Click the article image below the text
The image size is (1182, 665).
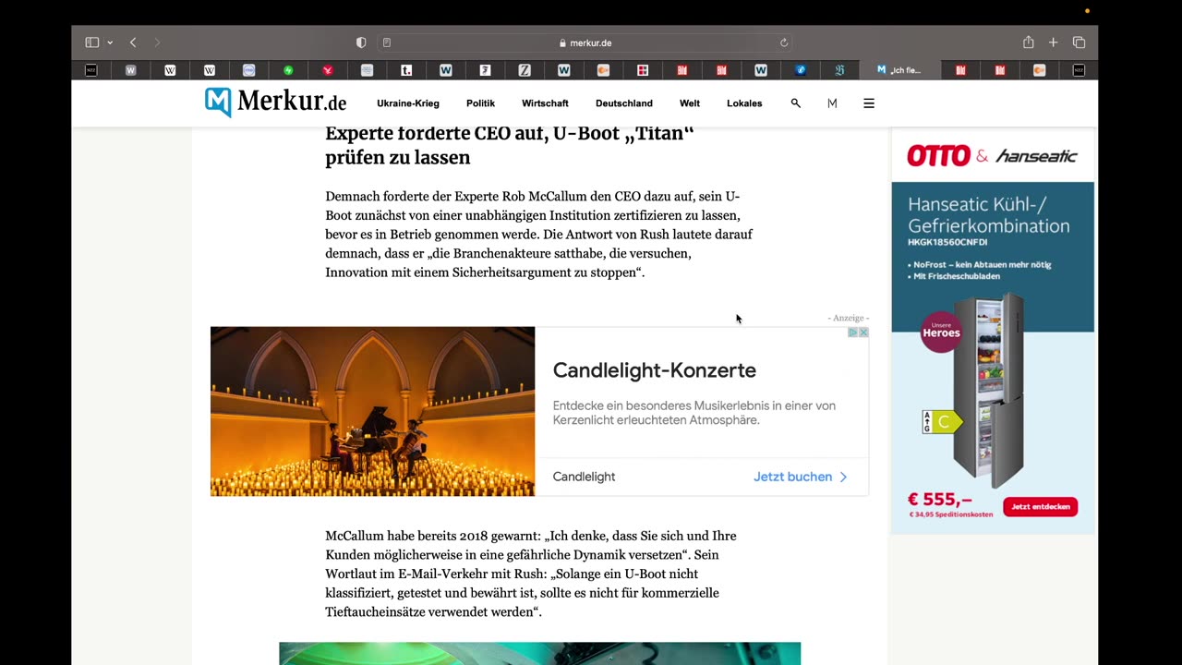[x=539, y=653]
